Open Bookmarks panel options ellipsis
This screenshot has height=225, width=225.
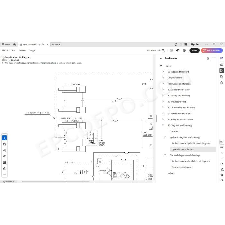(213, 58)
